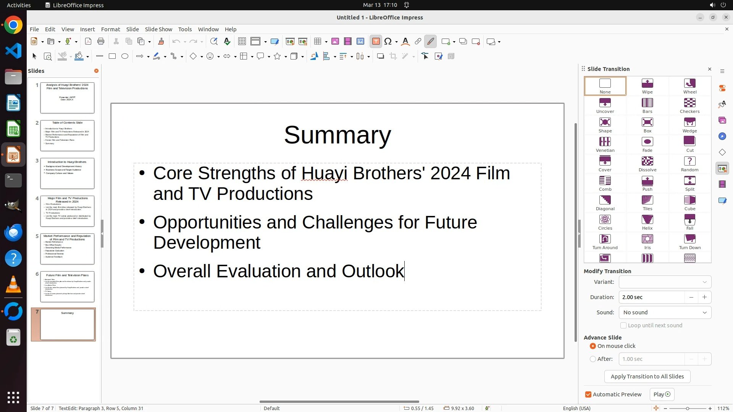Open the Fill Color dropdown arrow
The height and width of the screenshot is (412, 733).
click(x=88, y=56)
